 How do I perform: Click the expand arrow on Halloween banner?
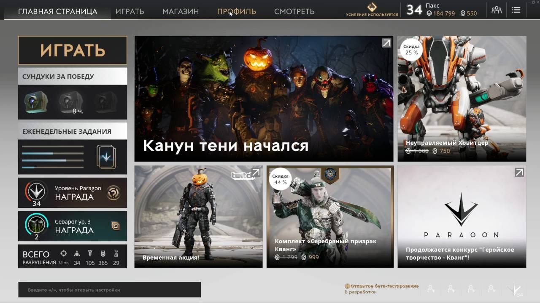pos(386,43)
